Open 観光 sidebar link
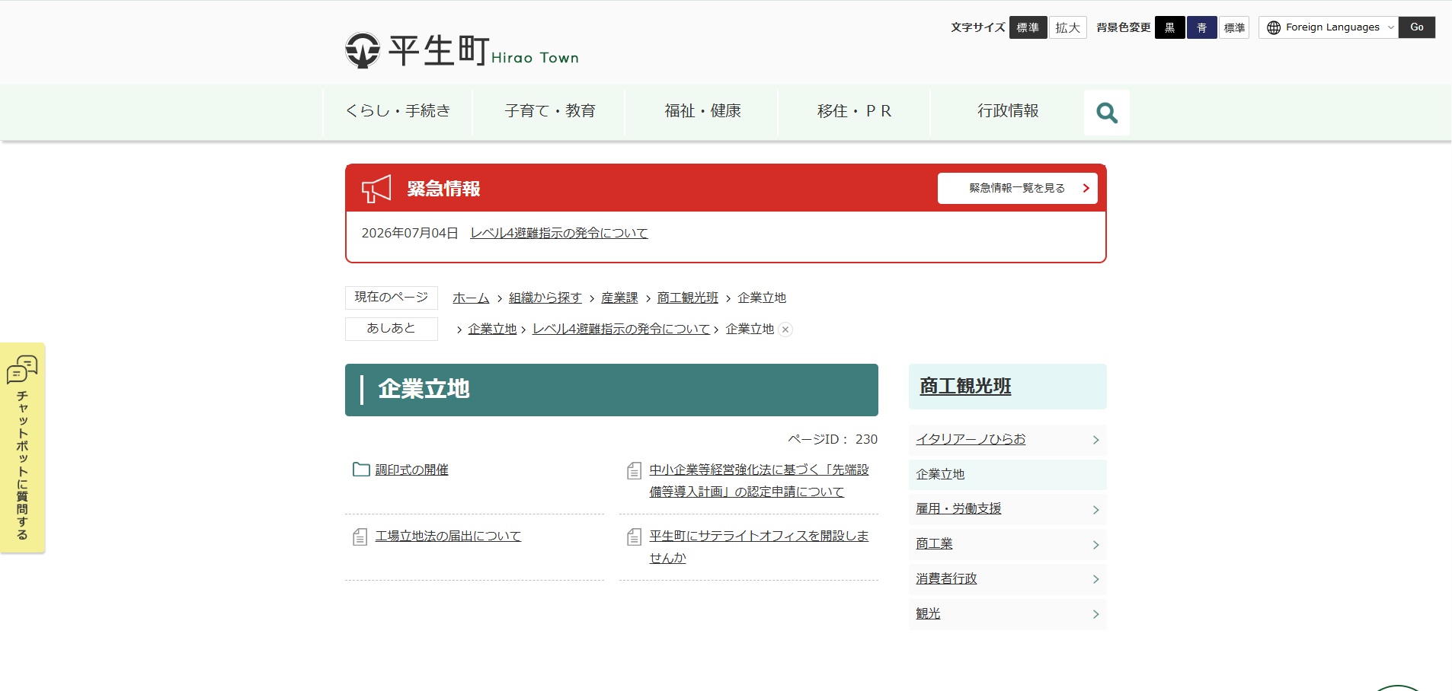 [928, 613]
